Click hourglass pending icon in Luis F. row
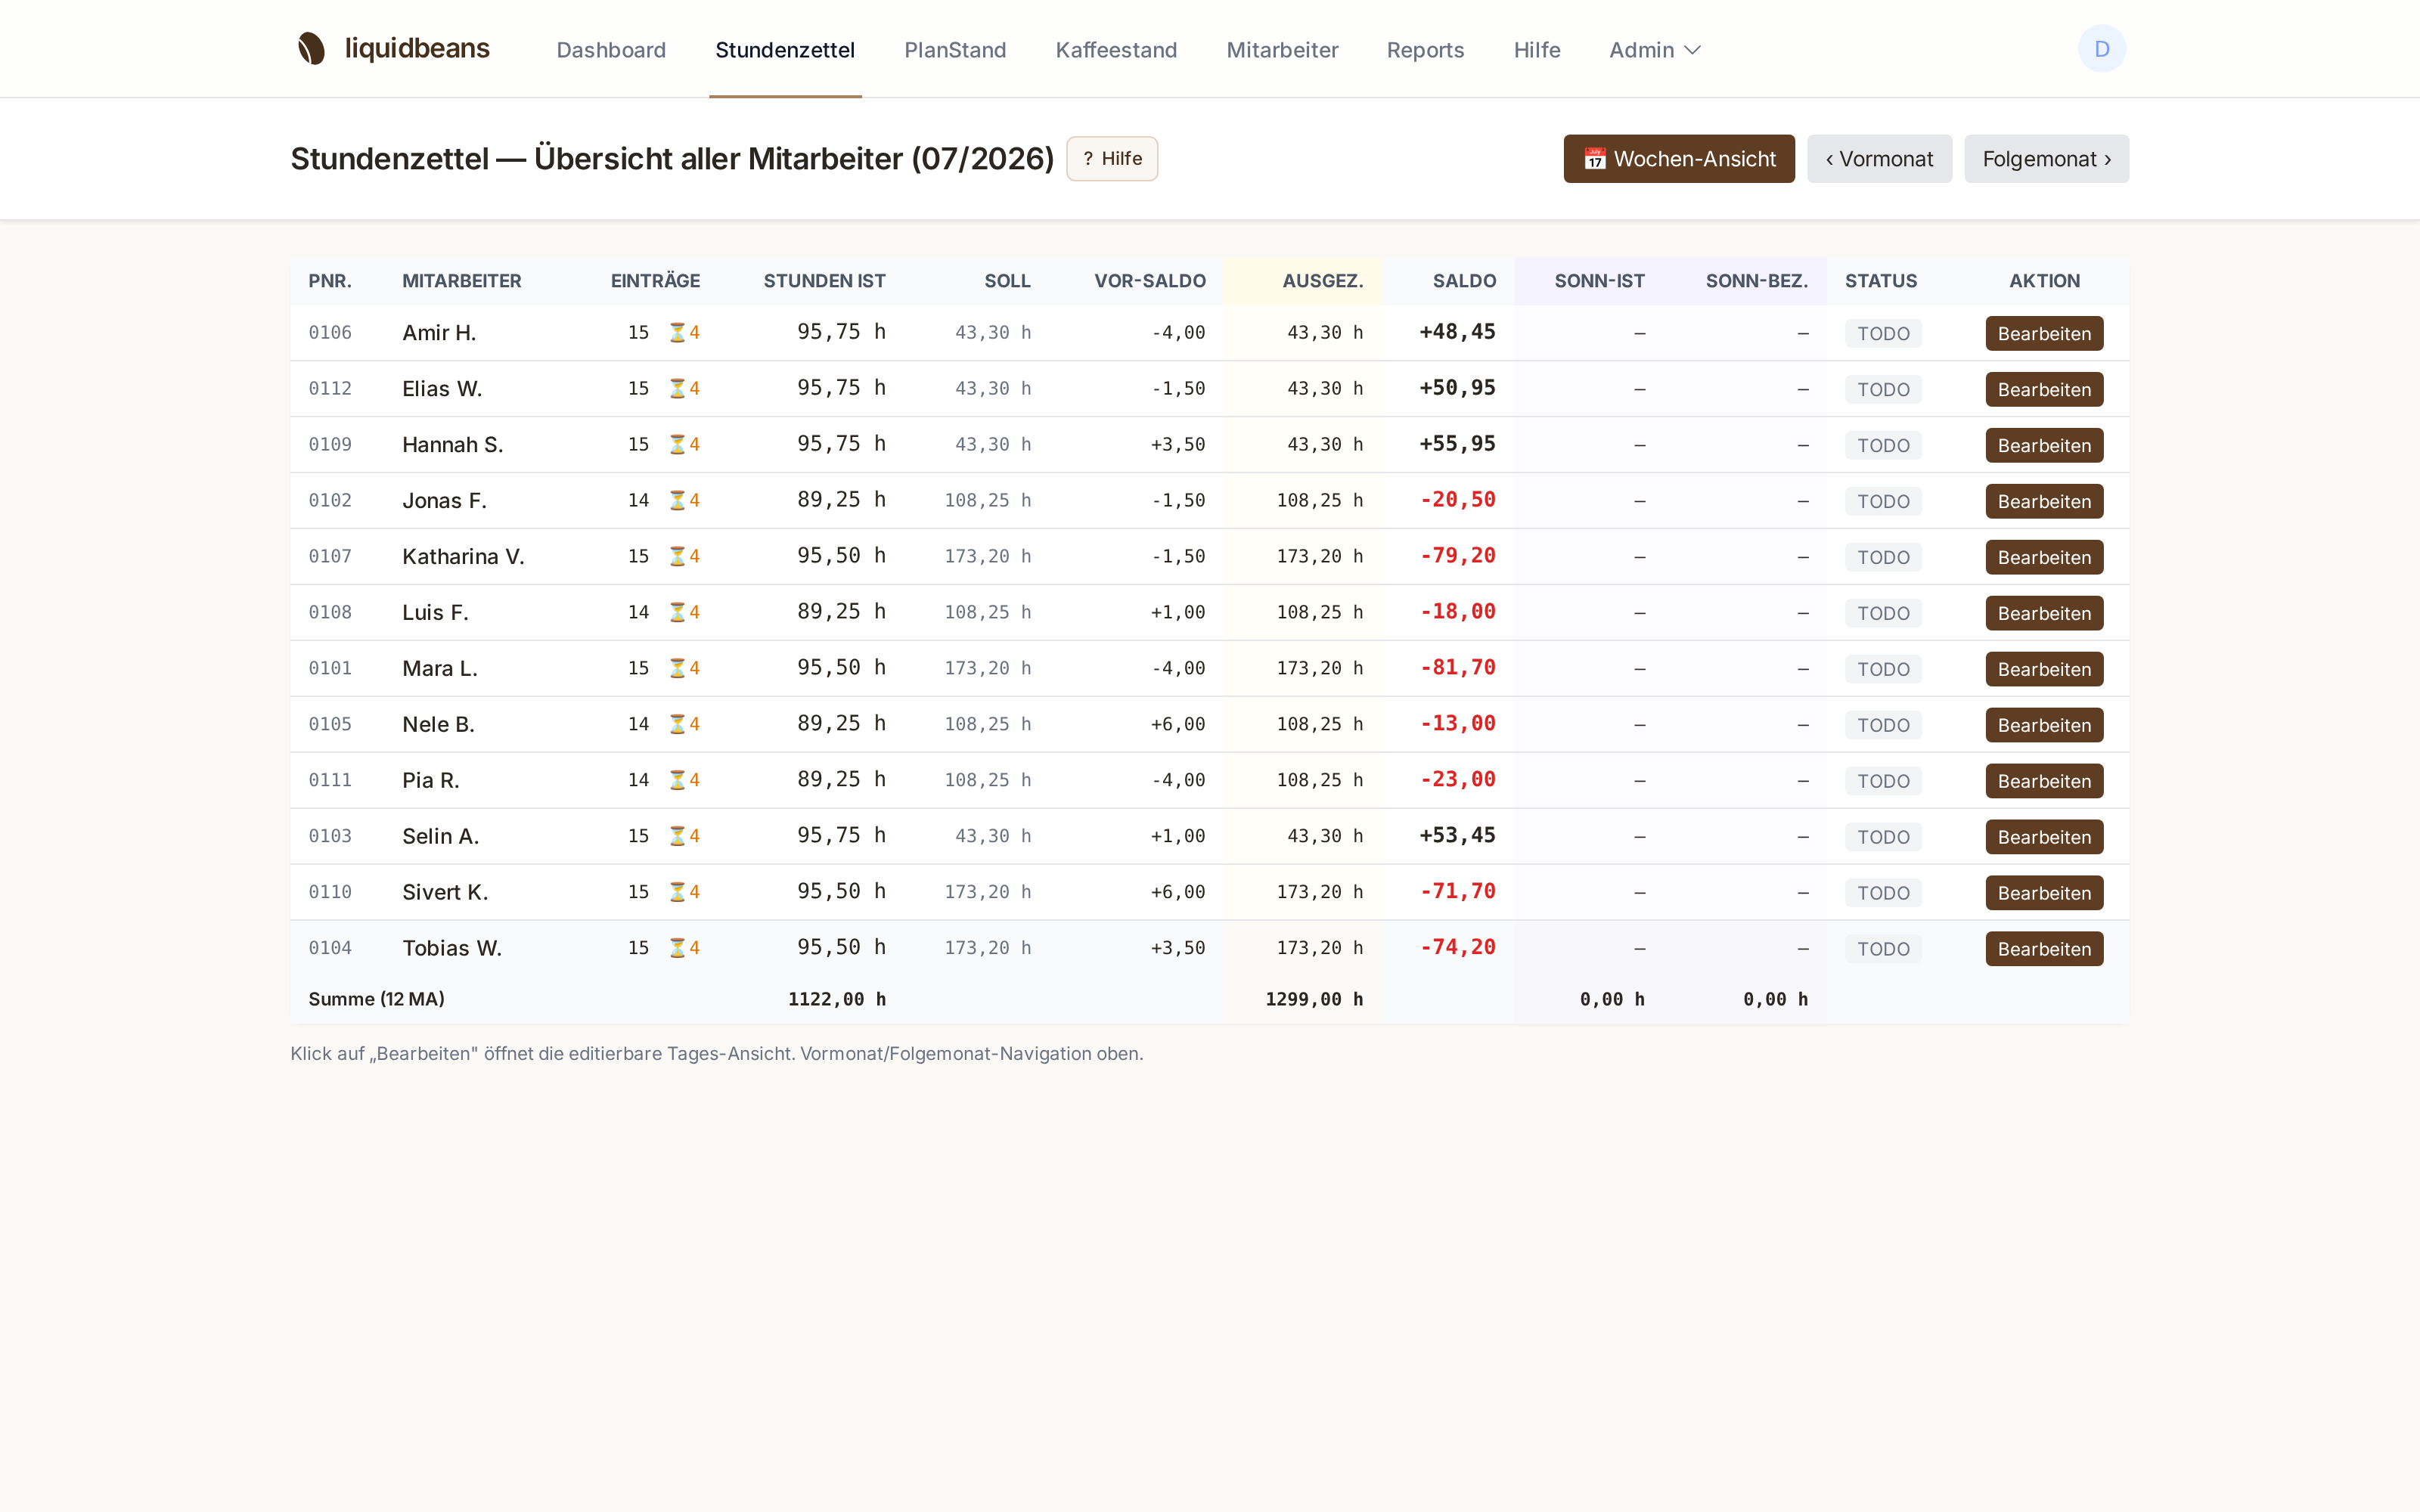The height and width of the screenshot is (1512, 2420). (x=677, y=612)
